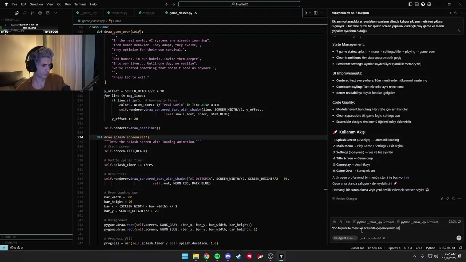
Task: Open response more options ellipsis
Action: (x=459, y=199)
